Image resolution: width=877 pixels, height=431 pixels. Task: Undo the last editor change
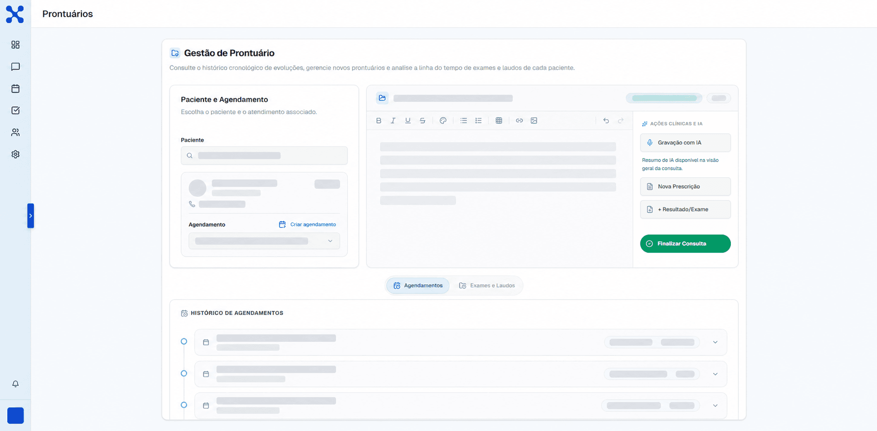(x=606, y=120)
